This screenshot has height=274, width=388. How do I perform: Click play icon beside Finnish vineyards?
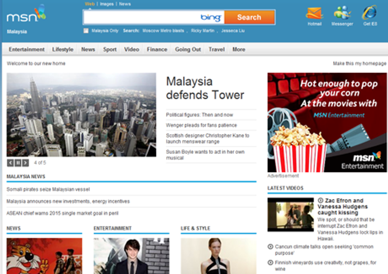270,262
